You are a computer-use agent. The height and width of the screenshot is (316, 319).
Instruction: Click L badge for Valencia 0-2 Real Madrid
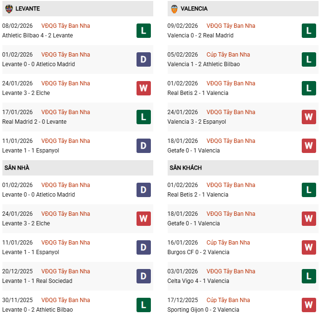tap(308, 31)
